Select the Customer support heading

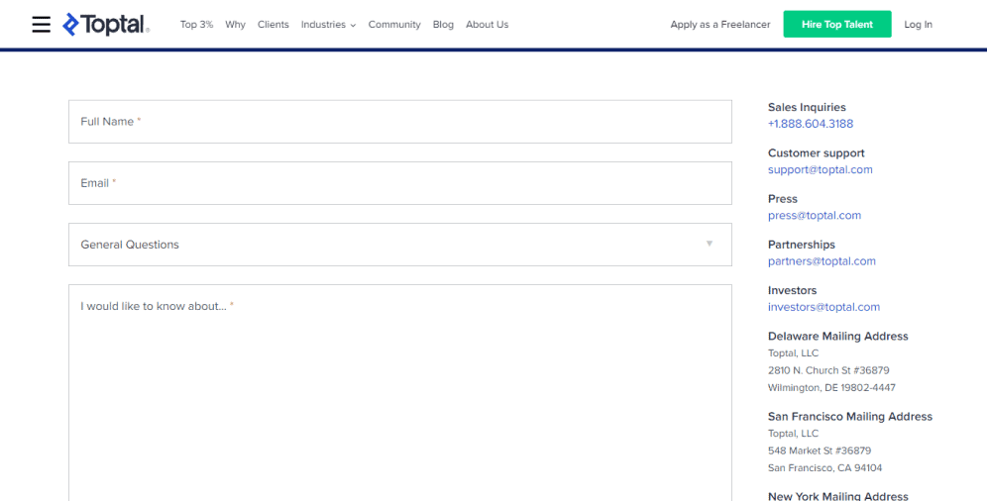817,153
